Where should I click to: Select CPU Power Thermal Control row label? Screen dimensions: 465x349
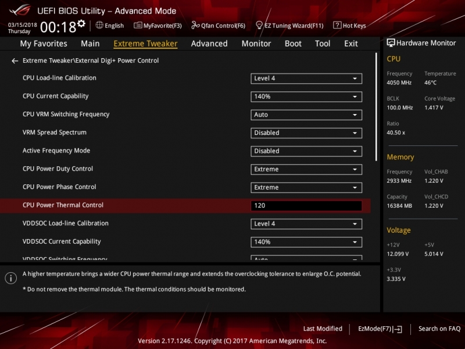click(63, 205)
